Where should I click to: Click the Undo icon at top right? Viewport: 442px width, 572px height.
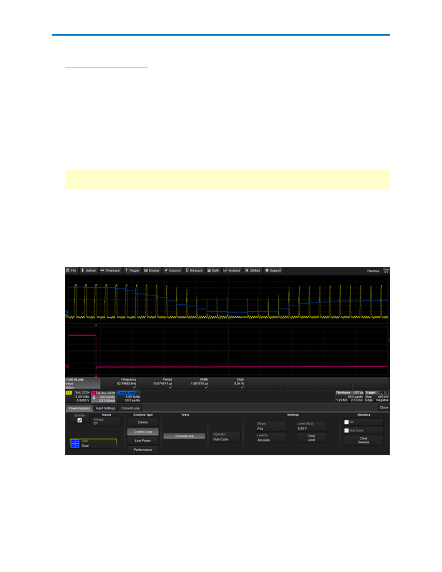[x=386, y=270]
